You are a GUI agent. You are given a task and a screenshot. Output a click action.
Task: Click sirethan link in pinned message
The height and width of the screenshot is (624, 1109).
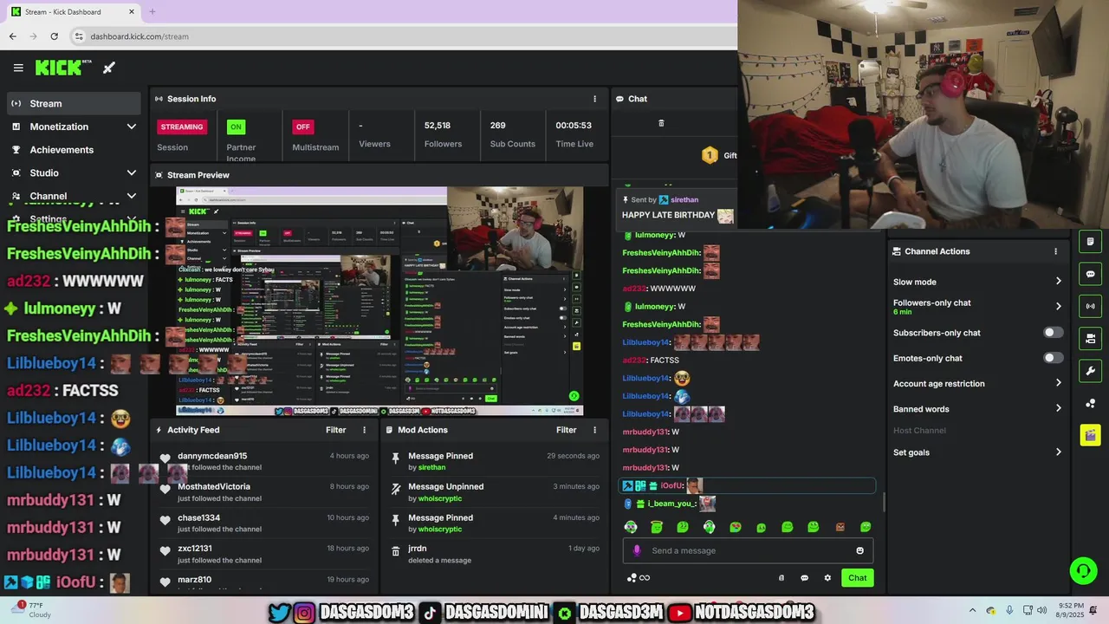click(x=684, y=200)
